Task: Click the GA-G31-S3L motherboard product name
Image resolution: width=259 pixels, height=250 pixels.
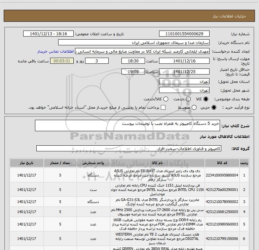Action: click(157, 202)
